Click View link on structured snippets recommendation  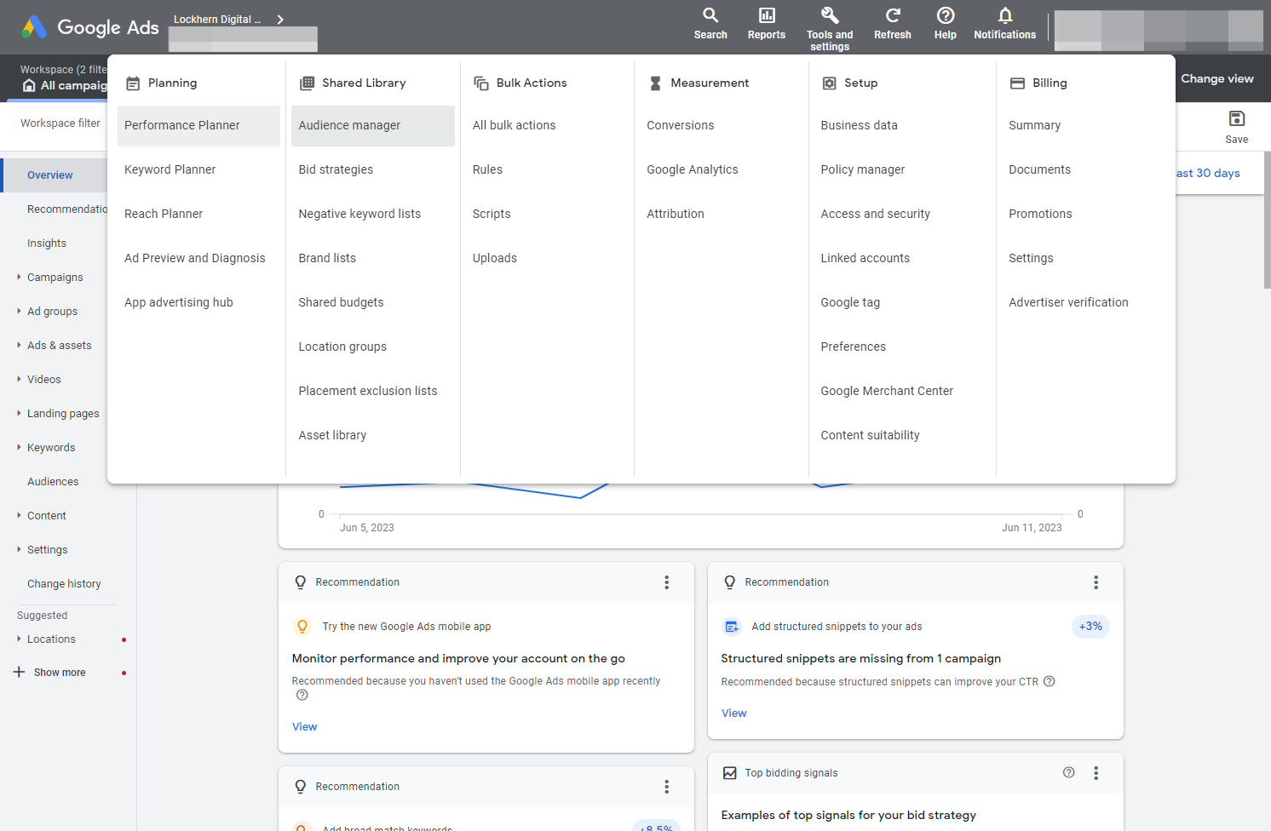click(x=733, y=713)
